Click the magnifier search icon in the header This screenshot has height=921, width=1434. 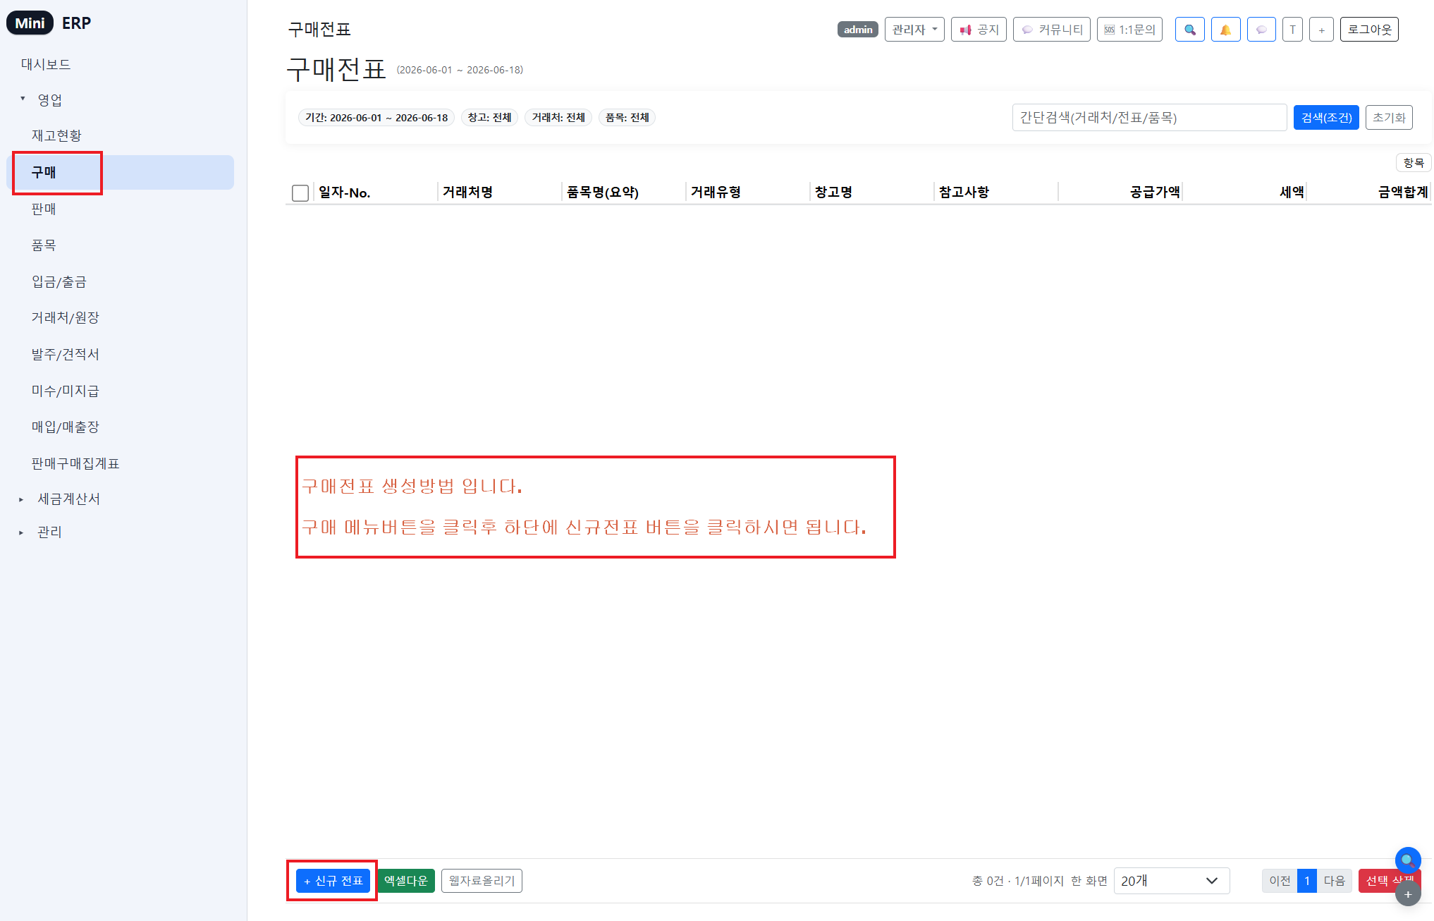[1189, 30]
